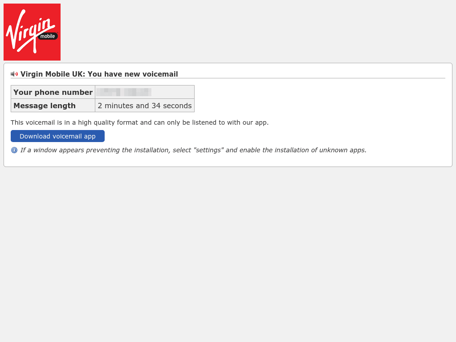
Task: Click the blue info icon before the note
Action: coord(14,150)
